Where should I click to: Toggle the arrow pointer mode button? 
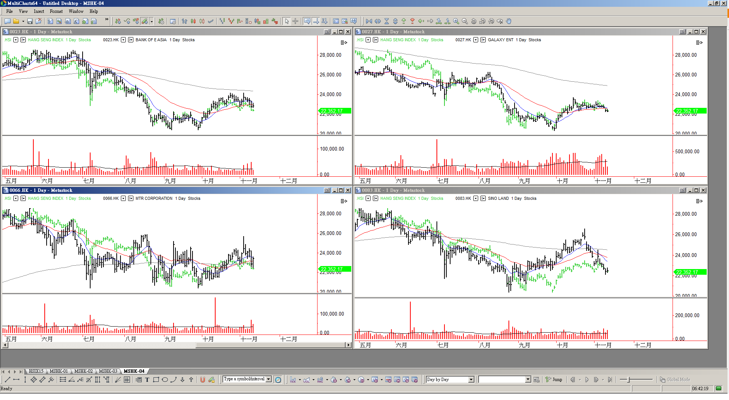[x=287, y=21]
